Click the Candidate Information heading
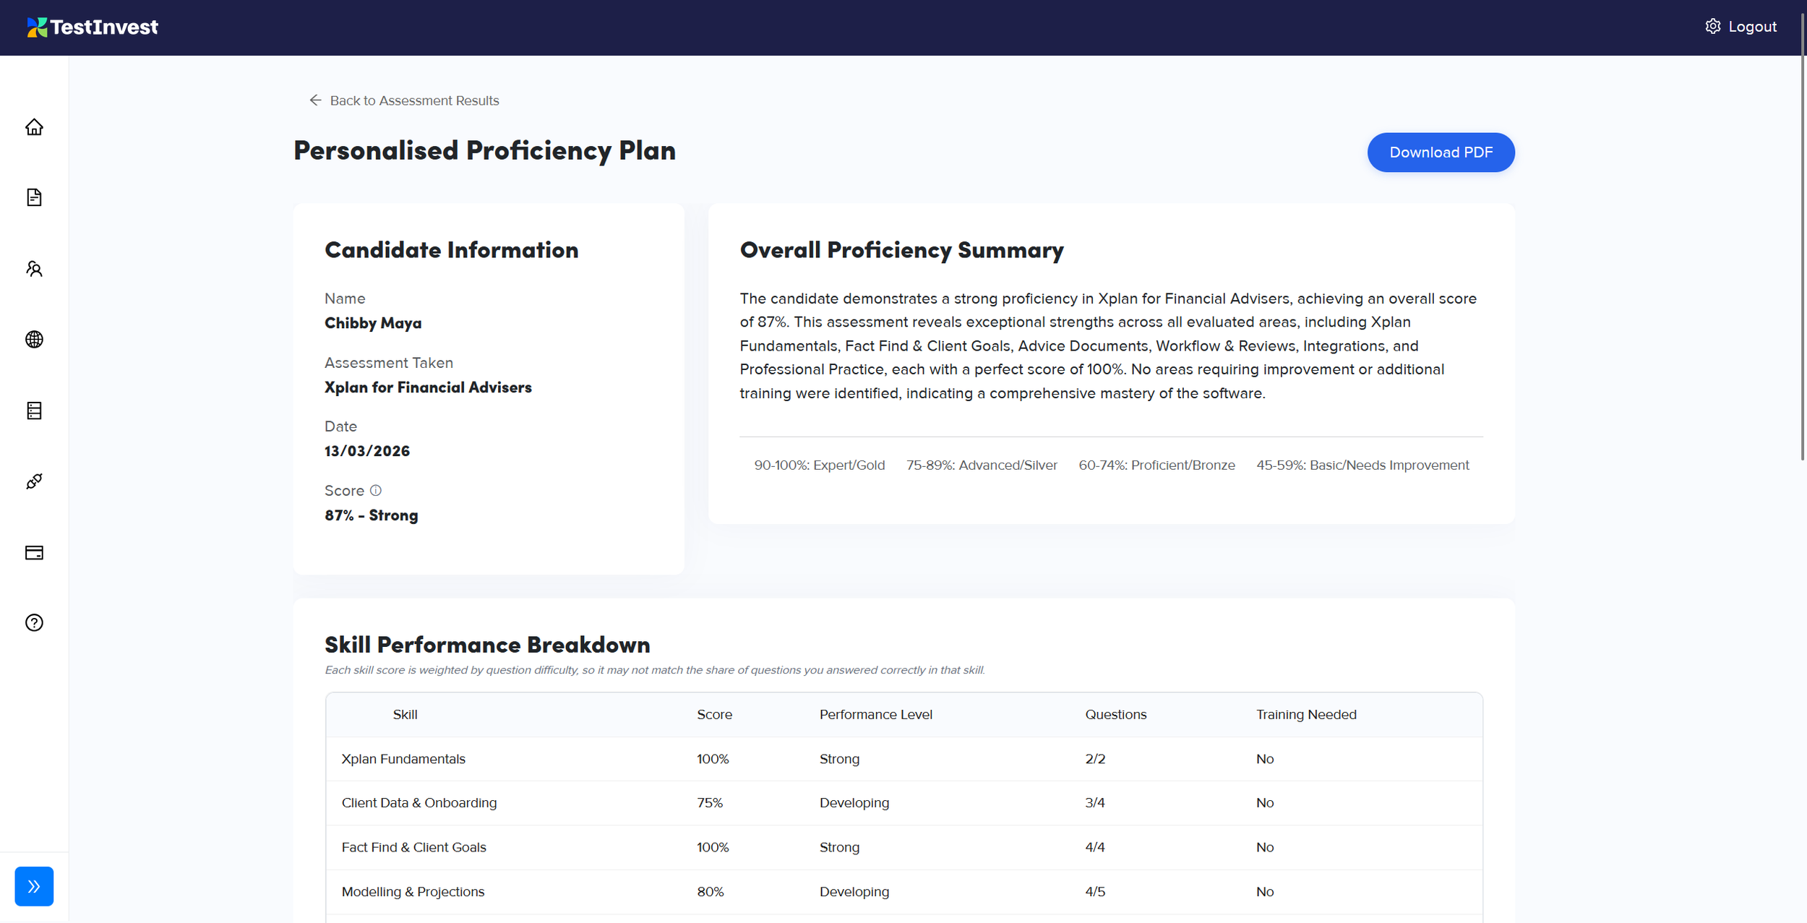This screenshot has height=923, width=1807. 452,250
